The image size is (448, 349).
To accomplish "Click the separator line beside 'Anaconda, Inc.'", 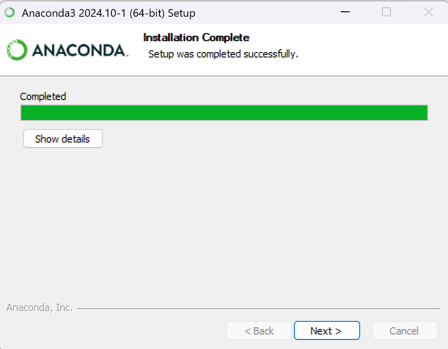I will click(x=259, y=308).
